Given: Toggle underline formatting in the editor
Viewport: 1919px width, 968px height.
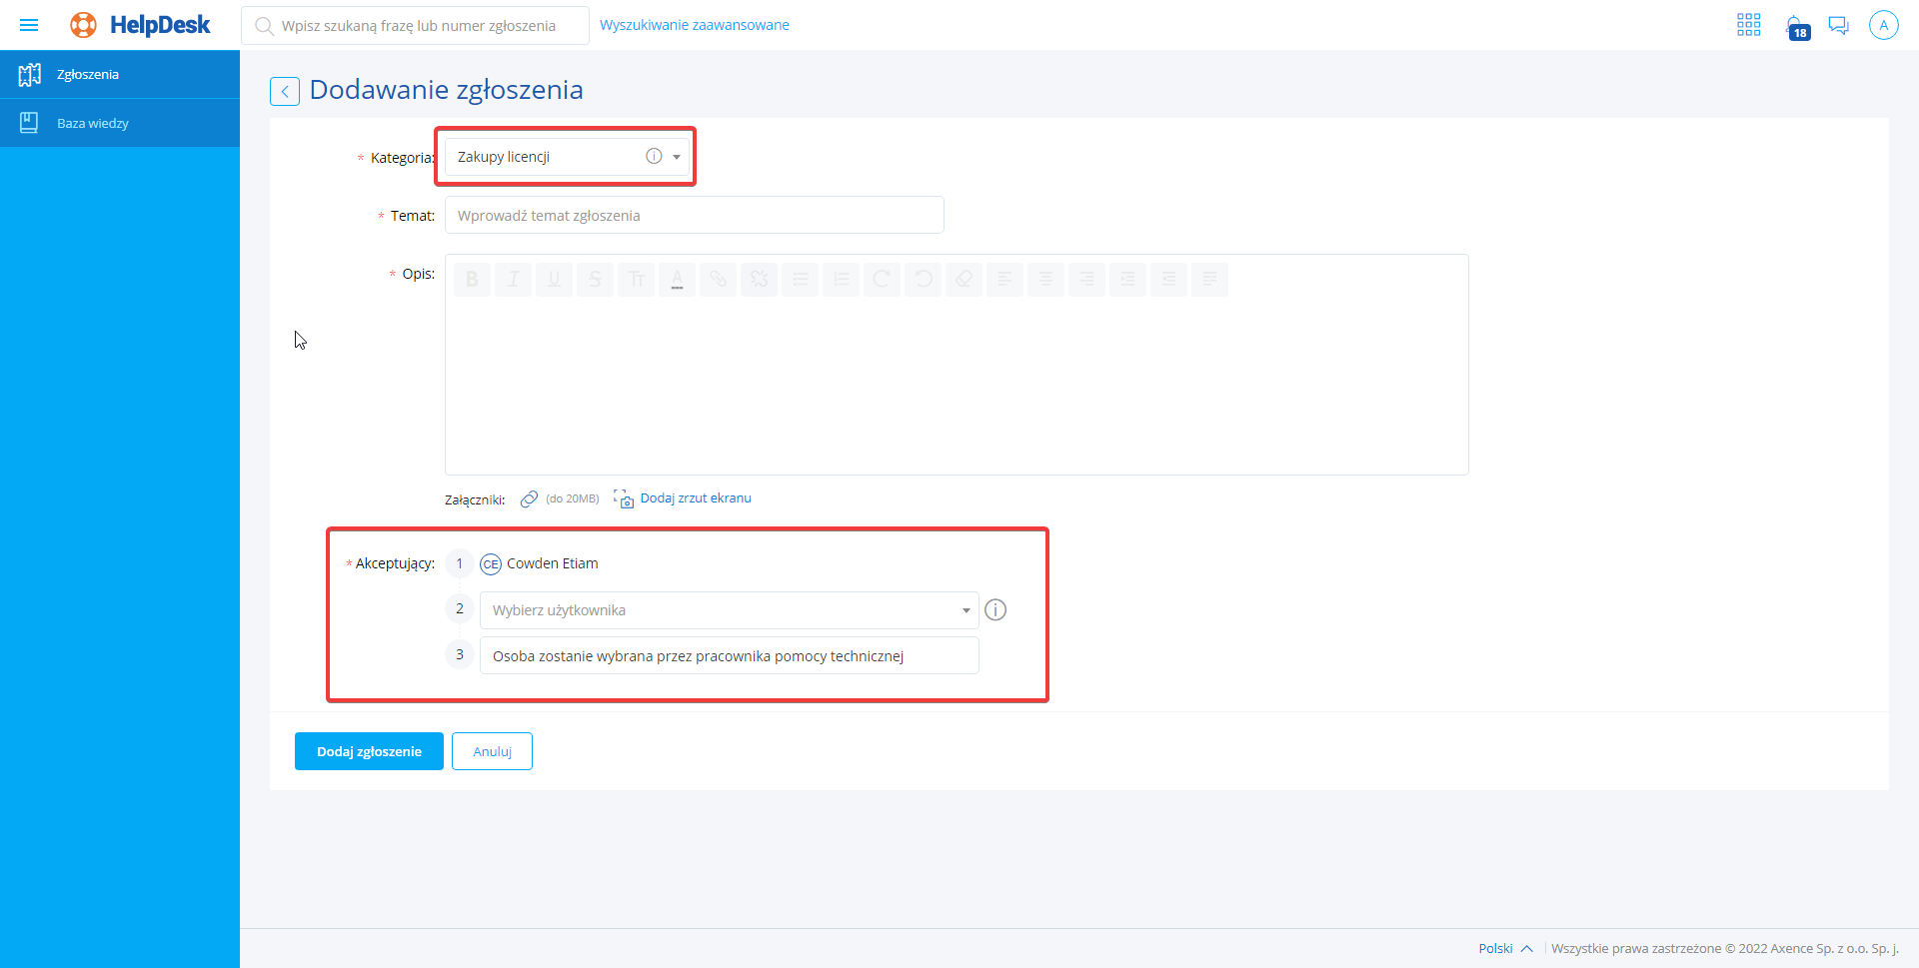Looking at the screenshot, I should [554, 280].
